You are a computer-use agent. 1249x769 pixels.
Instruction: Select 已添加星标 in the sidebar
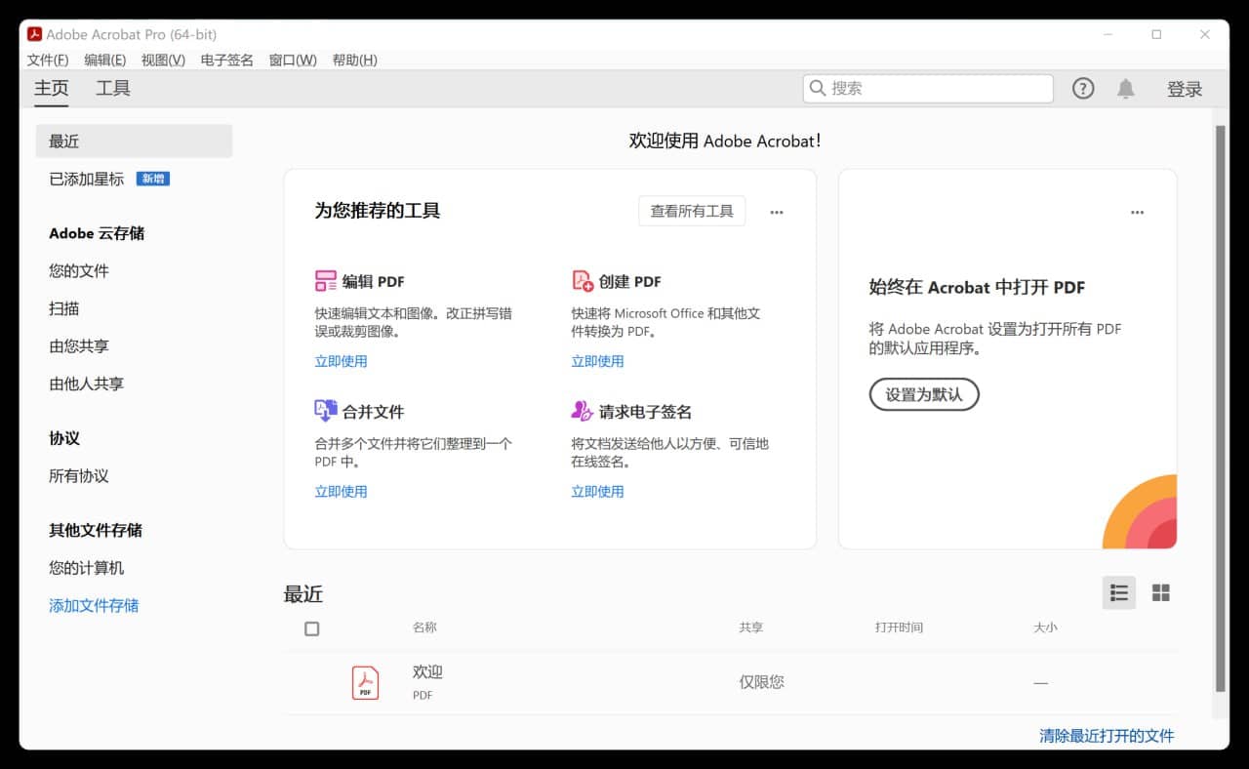[x=87, y=179]
